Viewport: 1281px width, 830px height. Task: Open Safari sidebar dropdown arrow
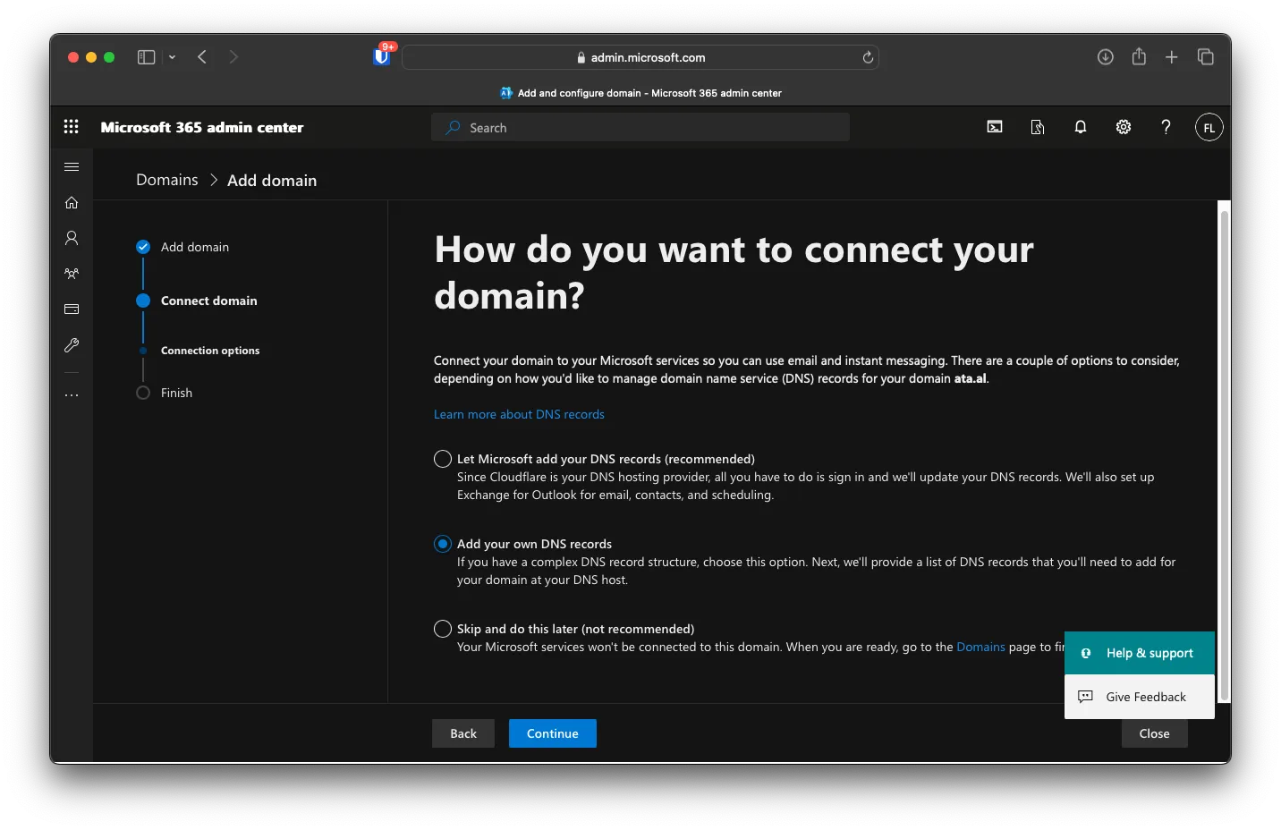[172, 57]
